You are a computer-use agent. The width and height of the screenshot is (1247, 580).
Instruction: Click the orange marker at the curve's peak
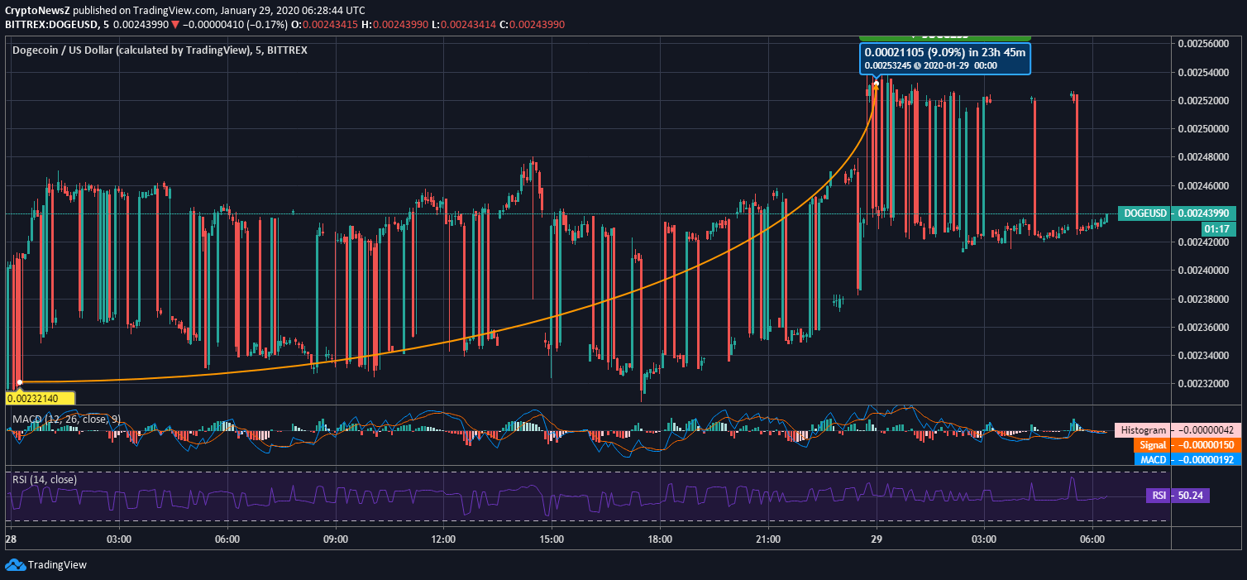click(876, 83)
